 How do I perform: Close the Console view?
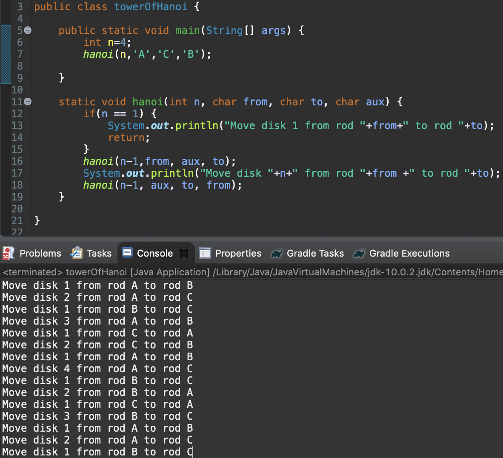[184, 253]
